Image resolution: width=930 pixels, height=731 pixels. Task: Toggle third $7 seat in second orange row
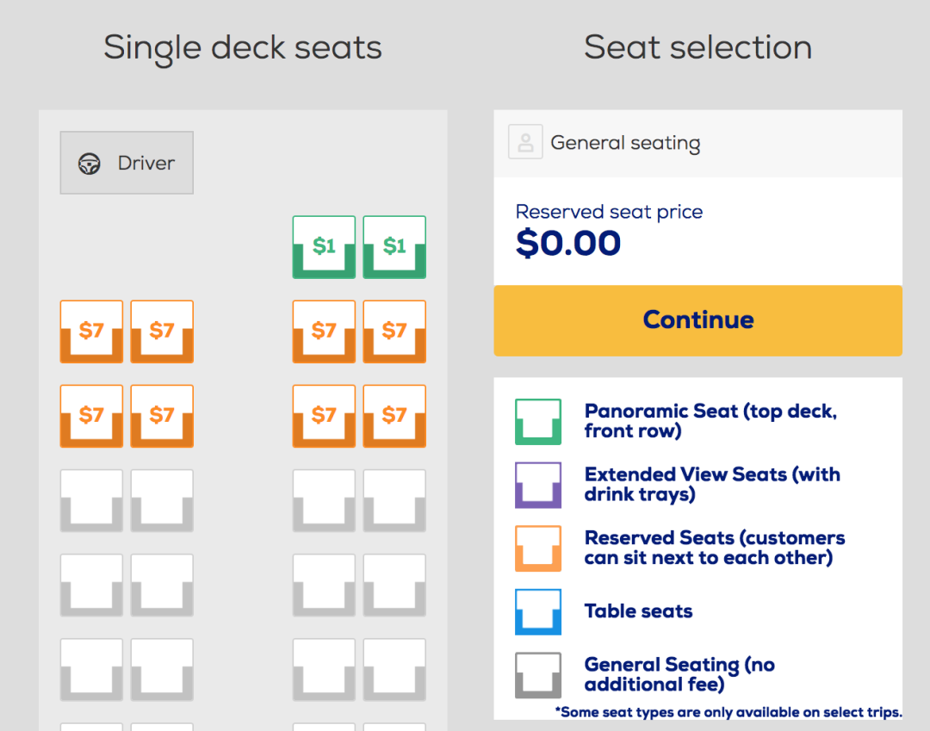[324, 416]
